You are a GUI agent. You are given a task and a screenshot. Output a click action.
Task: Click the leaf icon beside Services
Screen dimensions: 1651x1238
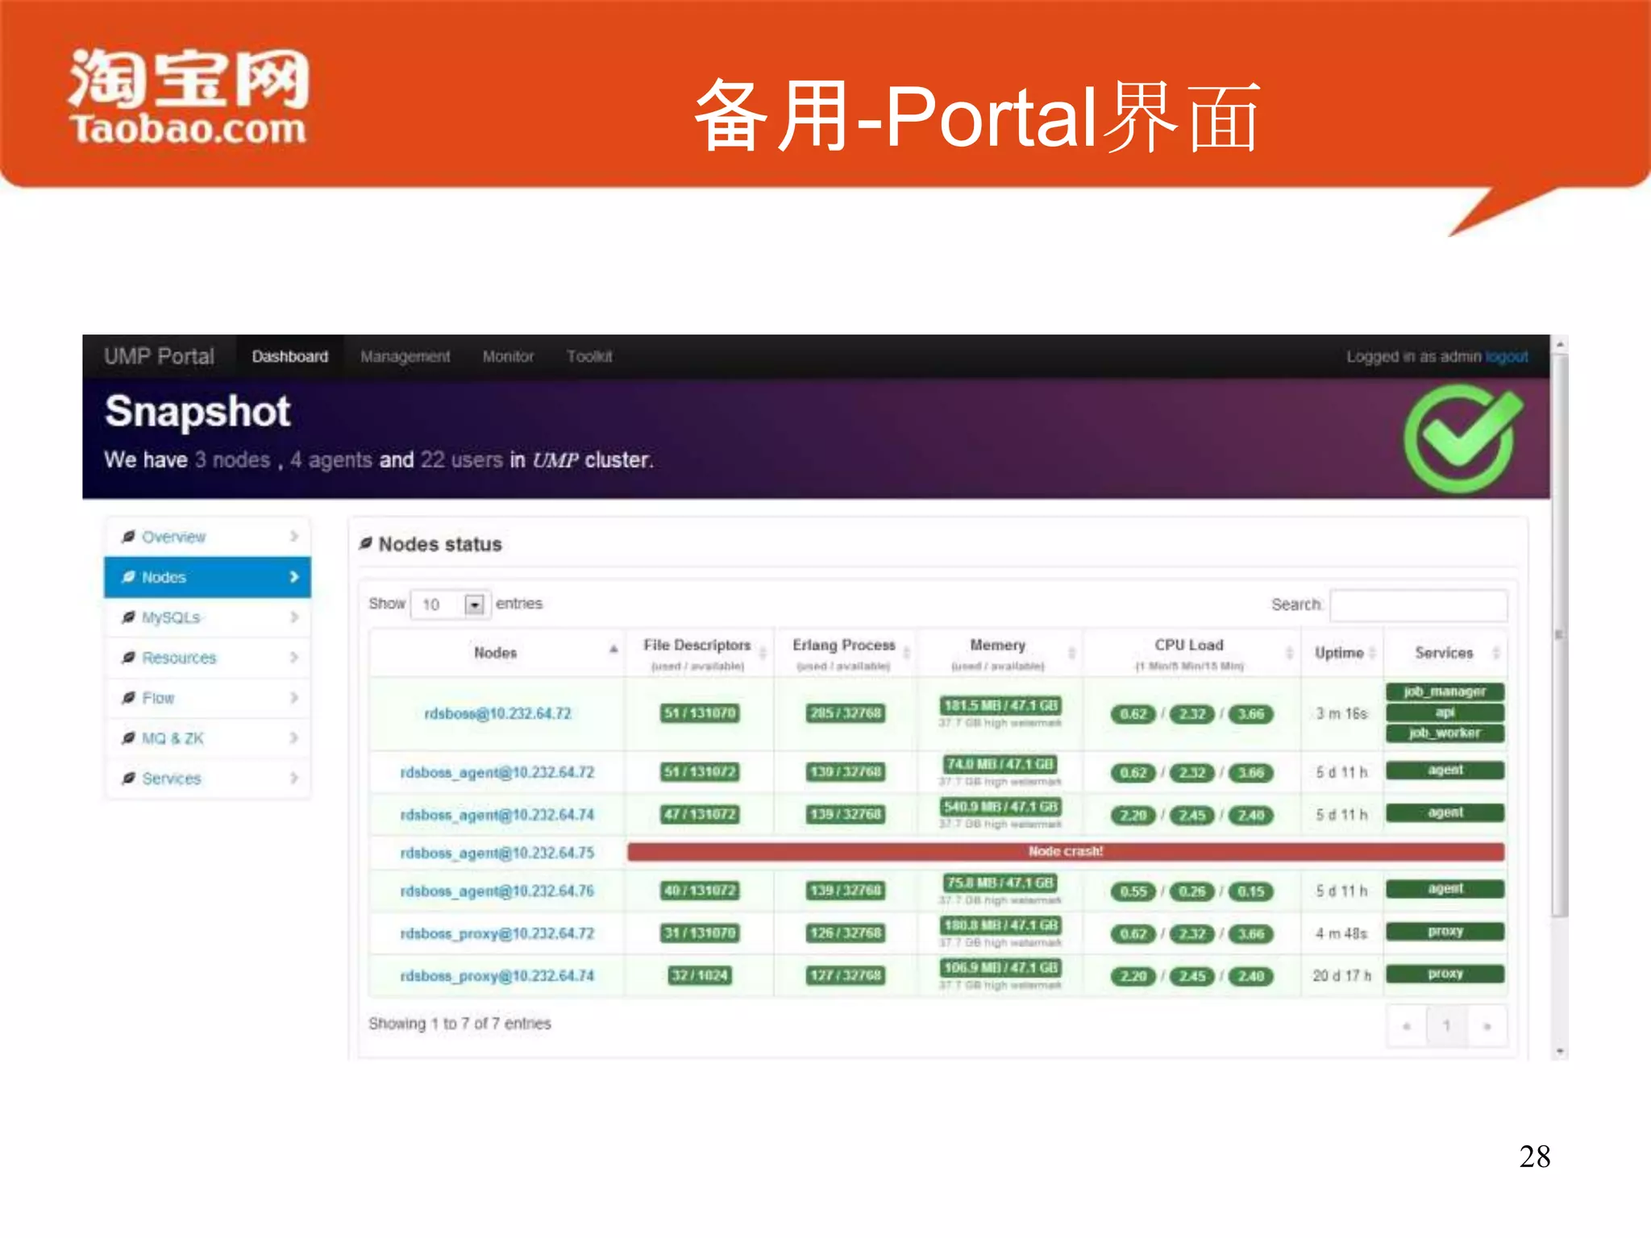pos(128,779)
